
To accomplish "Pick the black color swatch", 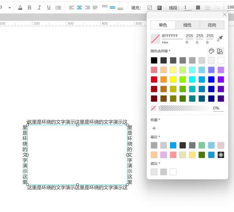I will coord(154,60).
